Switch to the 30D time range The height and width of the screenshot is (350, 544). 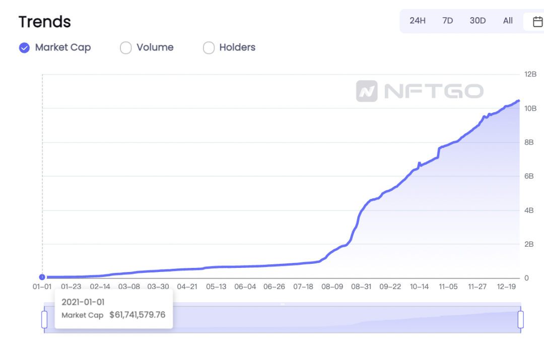click(x=478, y=21)
